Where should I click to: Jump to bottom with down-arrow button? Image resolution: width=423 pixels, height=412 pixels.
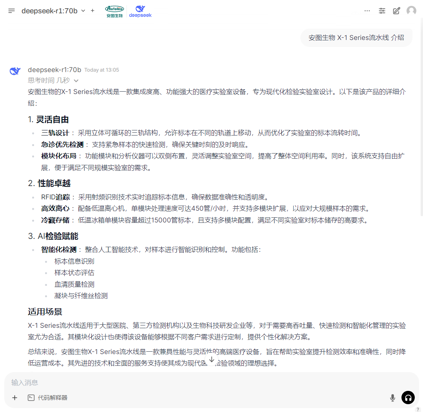[x=212, y=360]
